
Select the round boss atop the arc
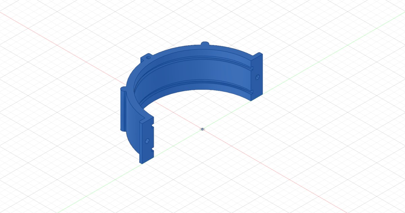tap(205, 44)
